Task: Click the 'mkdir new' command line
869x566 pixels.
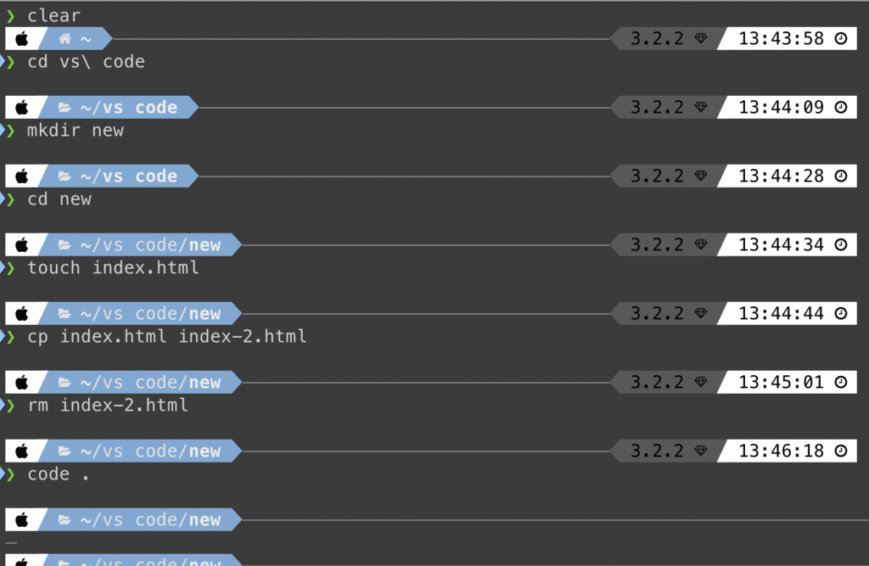Action: (76, 131)
